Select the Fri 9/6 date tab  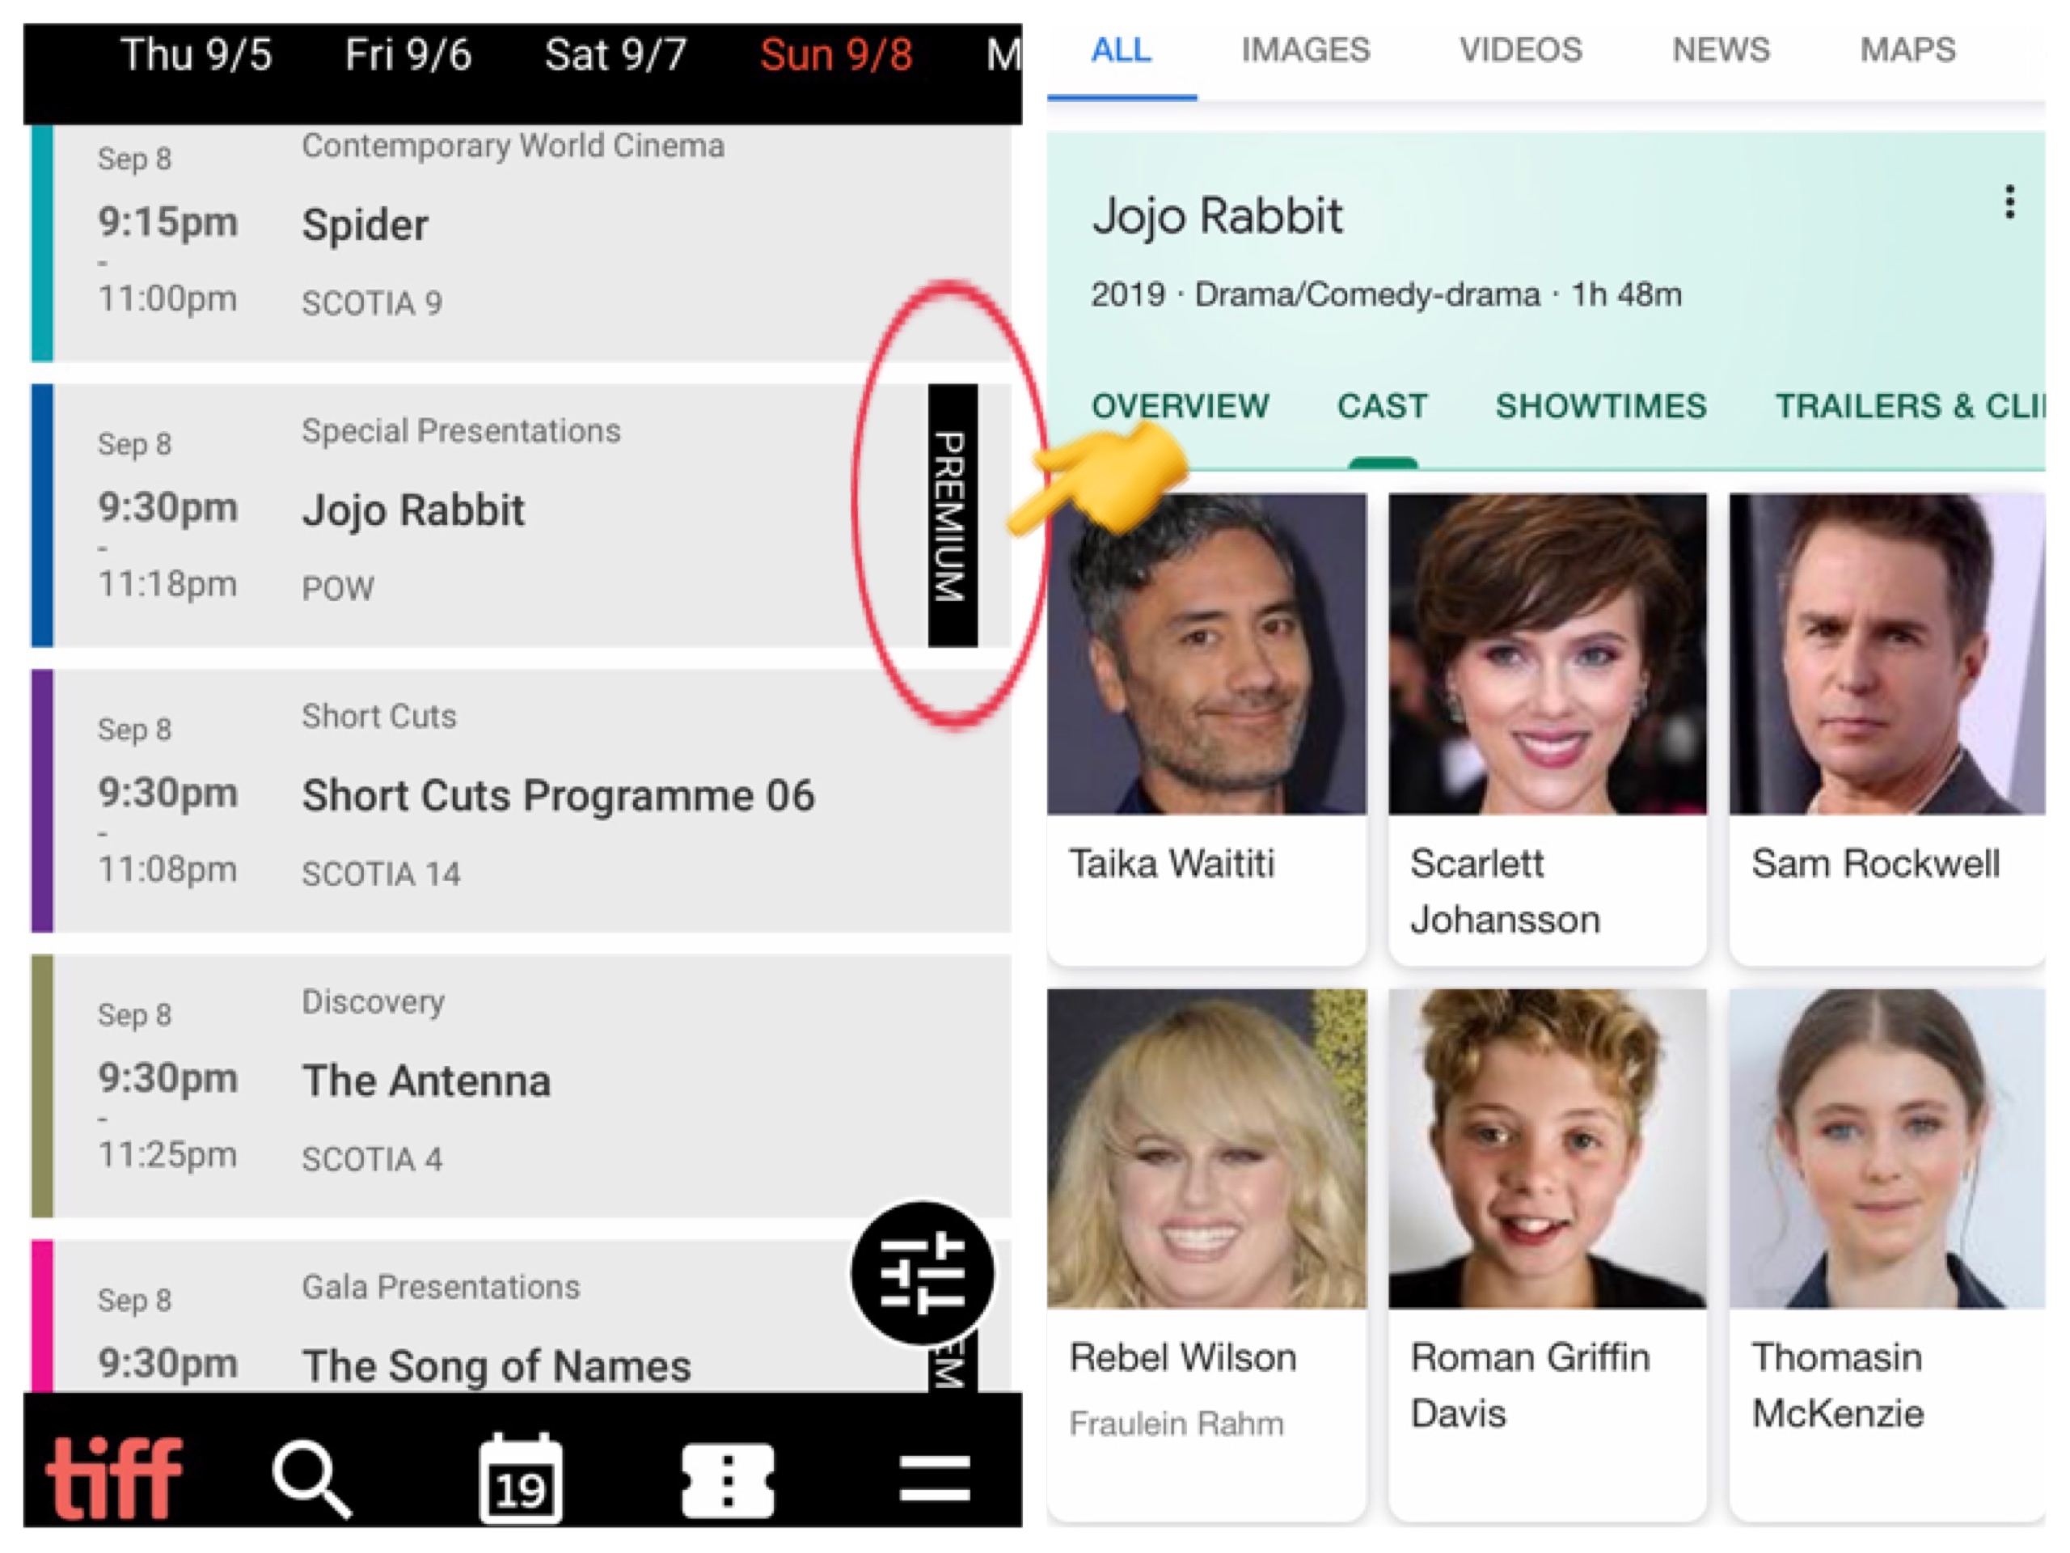[408, 54]
